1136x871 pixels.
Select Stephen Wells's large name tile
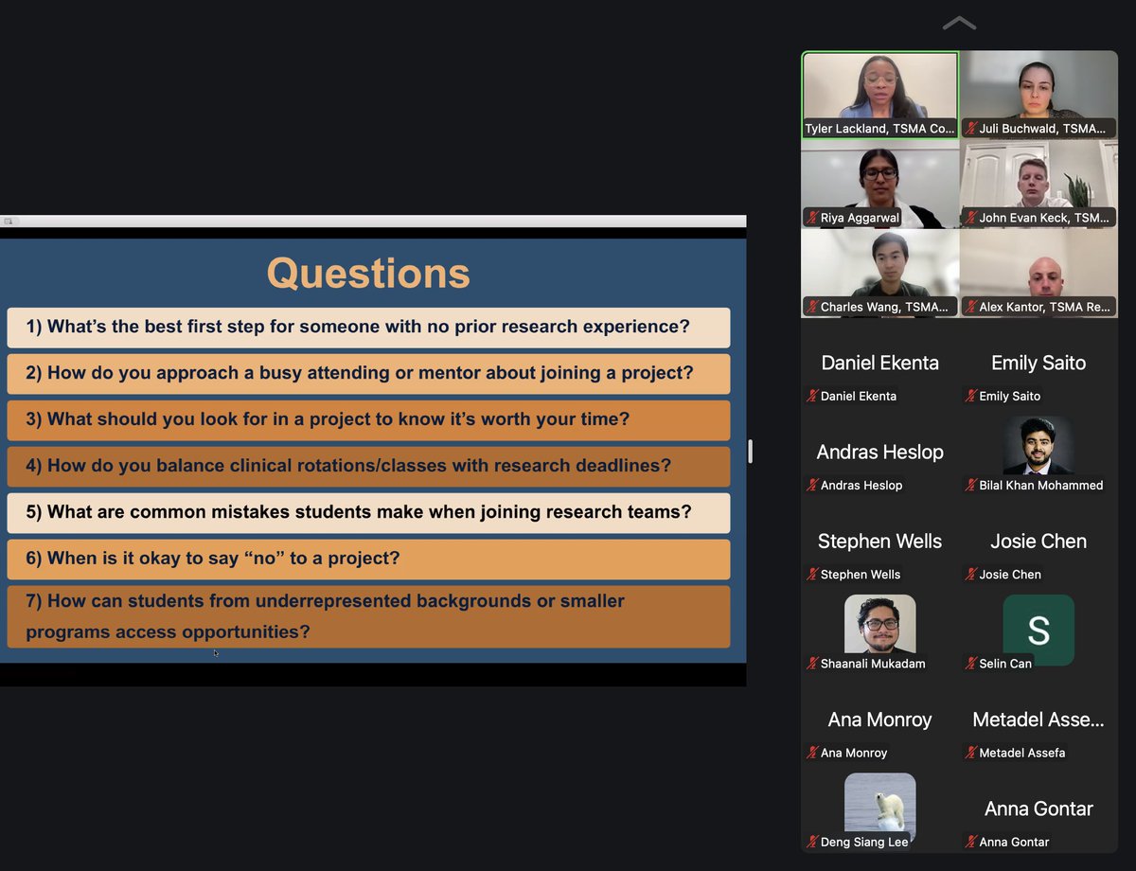880,542
